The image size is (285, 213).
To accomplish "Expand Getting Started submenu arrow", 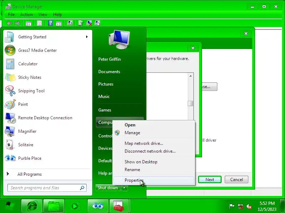I will (87, 37).
